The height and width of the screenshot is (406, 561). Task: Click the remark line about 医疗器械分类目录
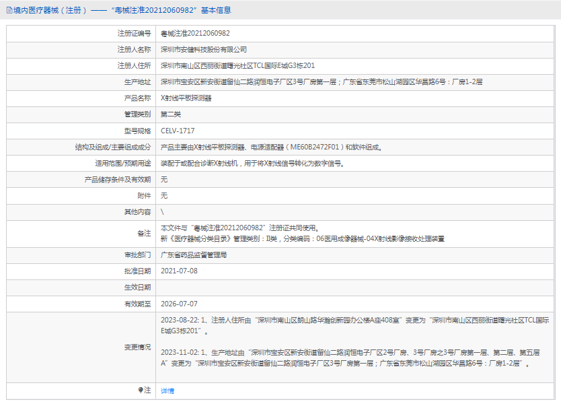pyautogui.click(x=302, y=239)
